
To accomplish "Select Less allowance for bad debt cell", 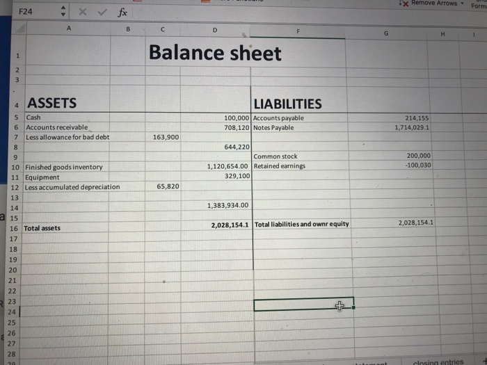I will point(67,137).
